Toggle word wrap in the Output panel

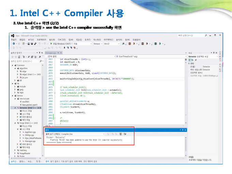point(125,134)
